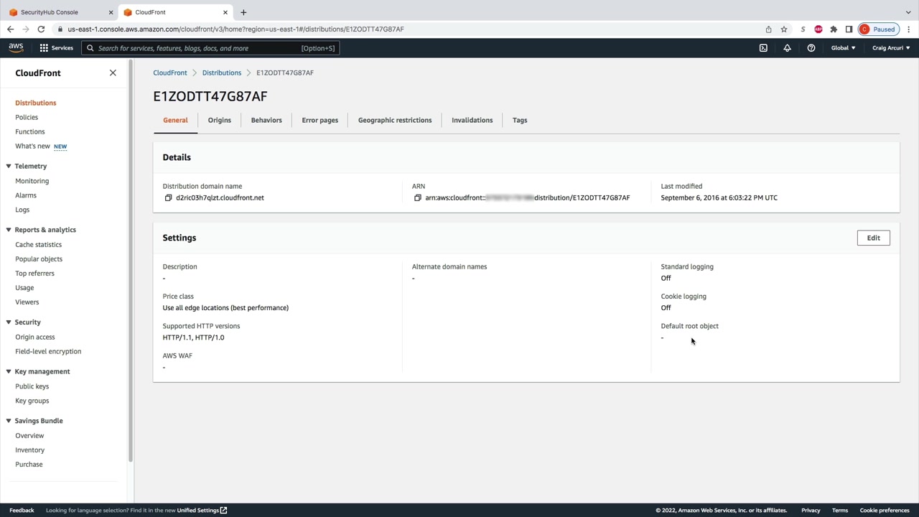
Task: Open the Global region dropdown
Action: coord(843,48)
